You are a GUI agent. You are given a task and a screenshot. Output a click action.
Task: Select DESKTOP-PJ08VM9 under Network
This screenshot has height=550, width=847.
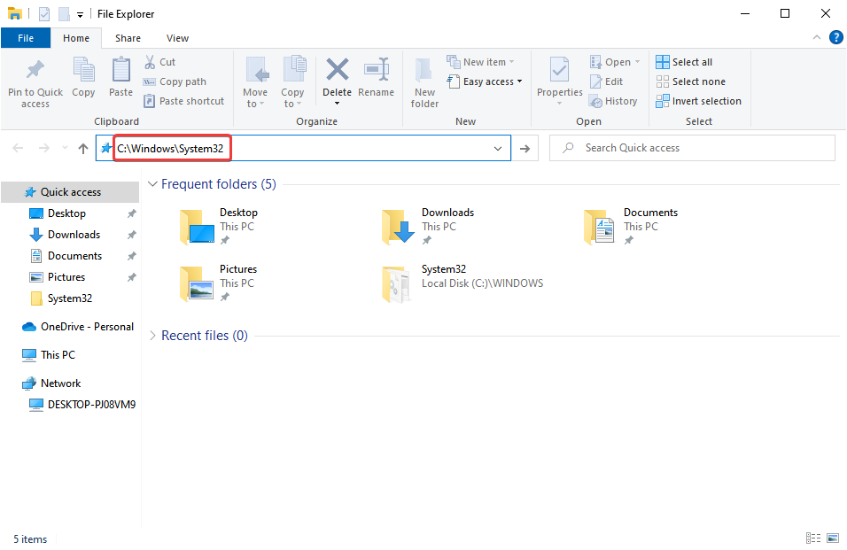(x=91, y=404)
